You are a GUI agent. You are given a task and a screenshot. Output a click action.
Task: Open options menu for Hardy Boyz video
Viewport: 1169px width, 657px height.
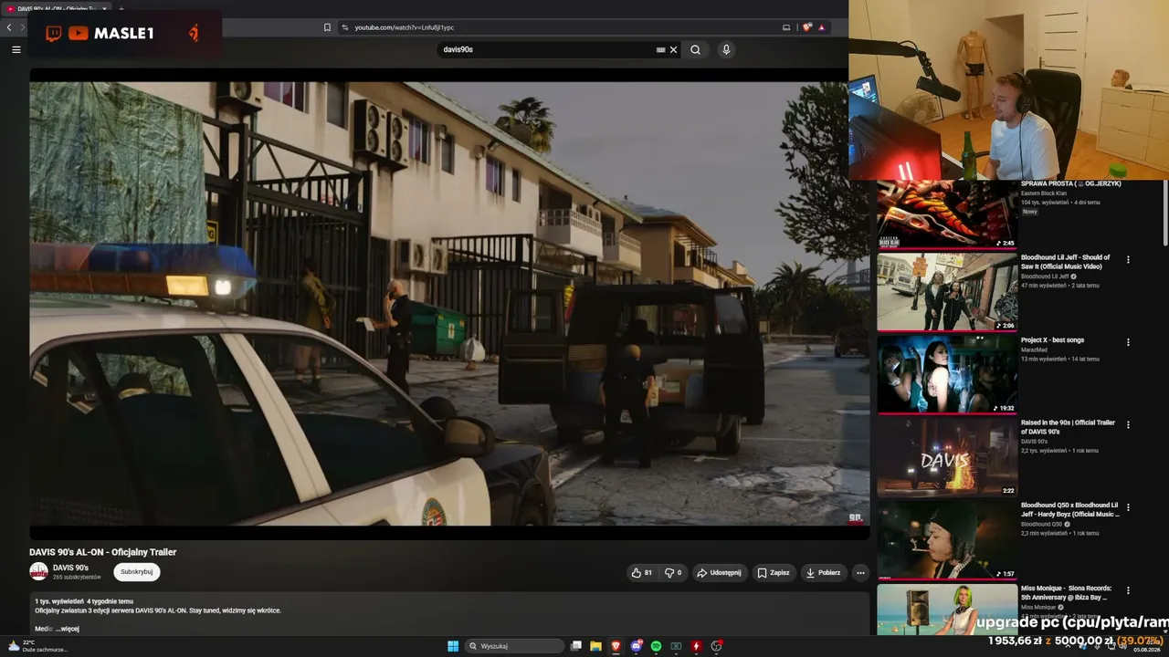pyautogui.click(x=1128, y=507)
